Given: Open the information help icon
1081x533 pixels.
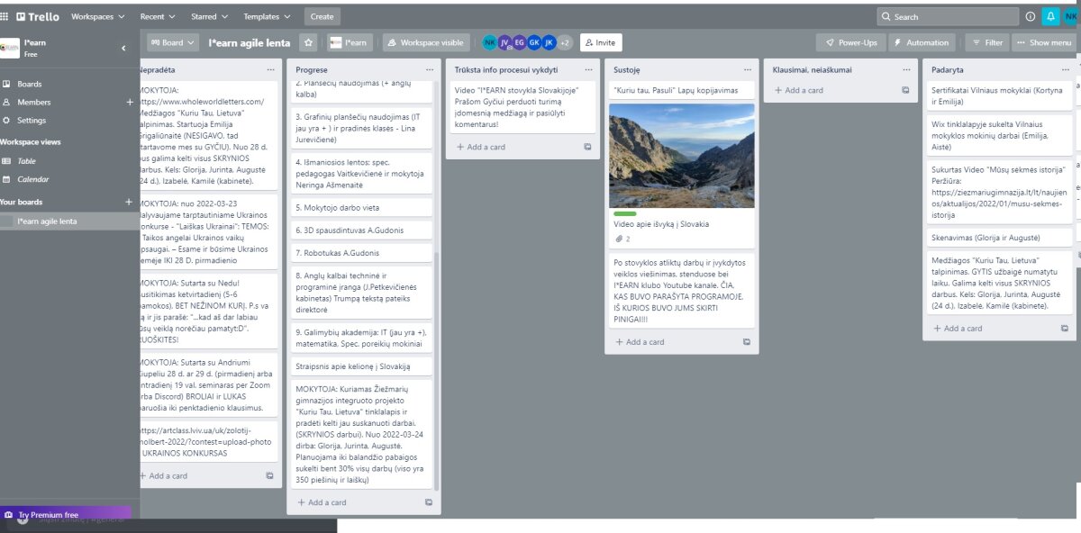Looking at the screenshot, I should pos(1030,16).
